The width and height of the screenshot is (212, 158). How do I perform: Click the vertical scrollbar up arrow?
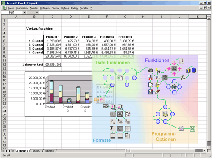tap(209, 18)
